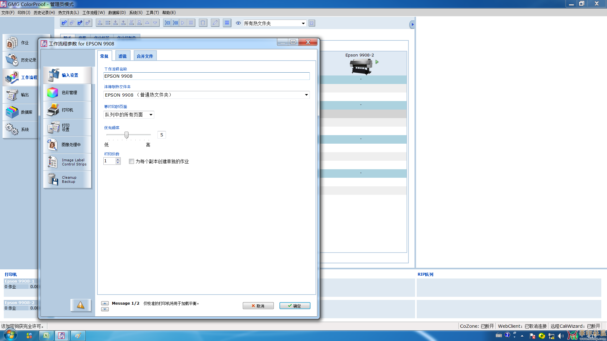
Task: Click the 取消 cancel button
Action: pyautogui.click(x=258, y=306)
